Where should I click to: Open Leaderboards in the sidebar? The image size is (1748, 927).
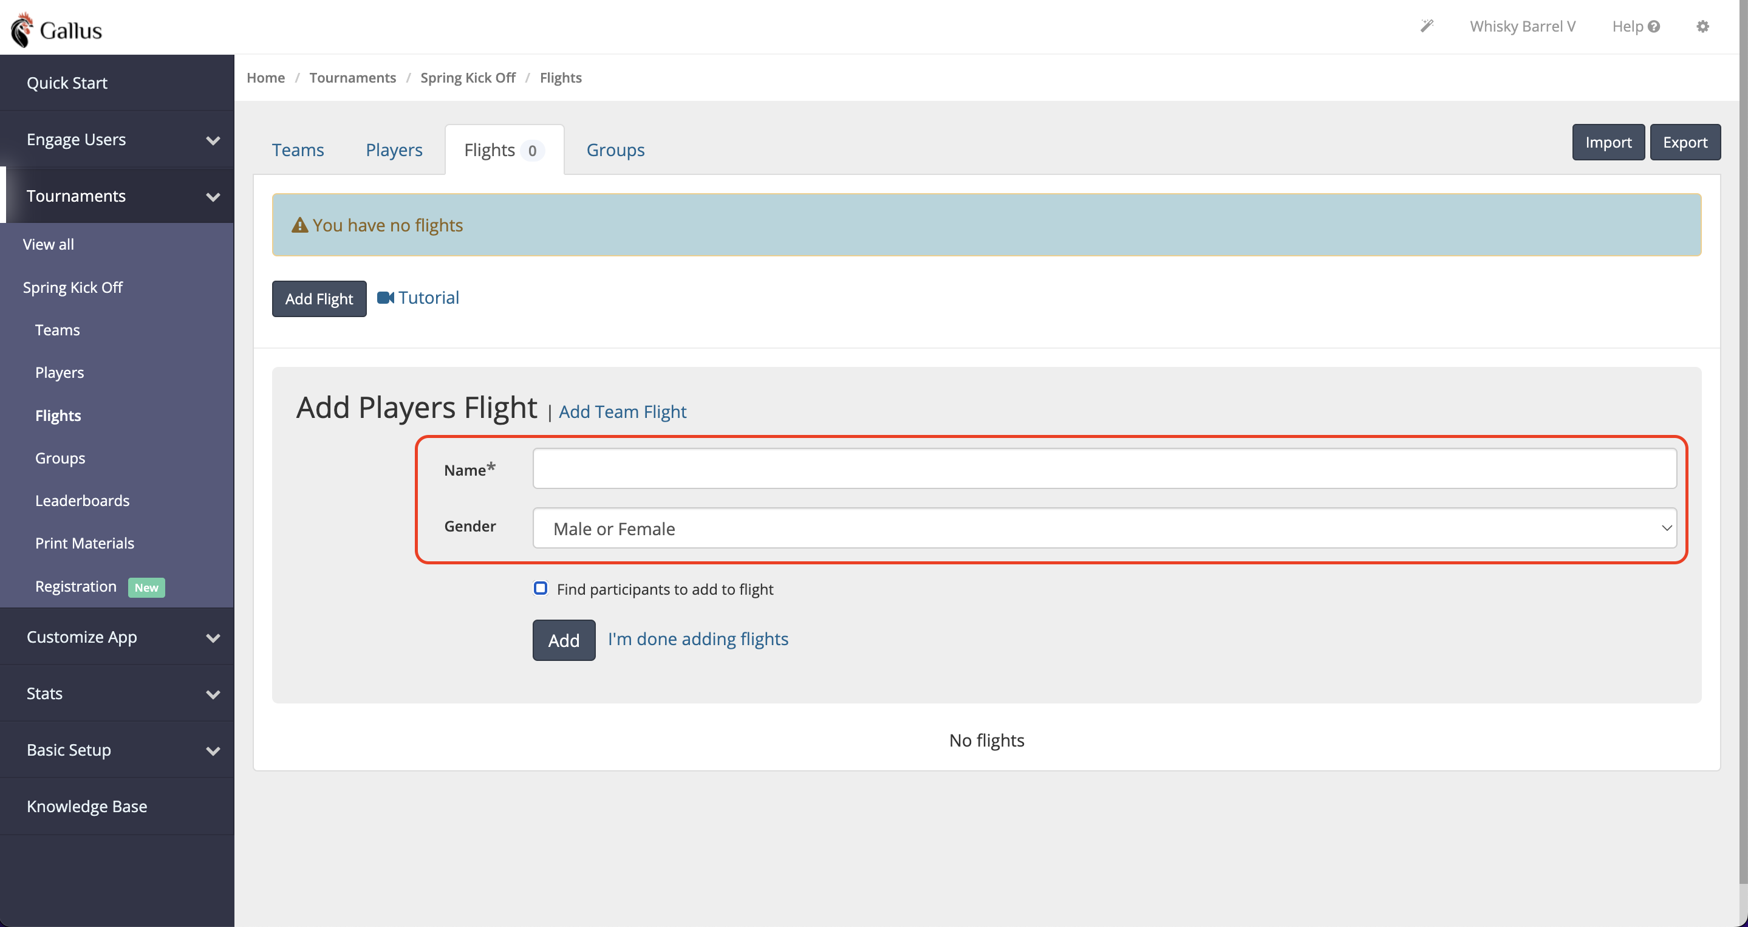click(82, 501)
